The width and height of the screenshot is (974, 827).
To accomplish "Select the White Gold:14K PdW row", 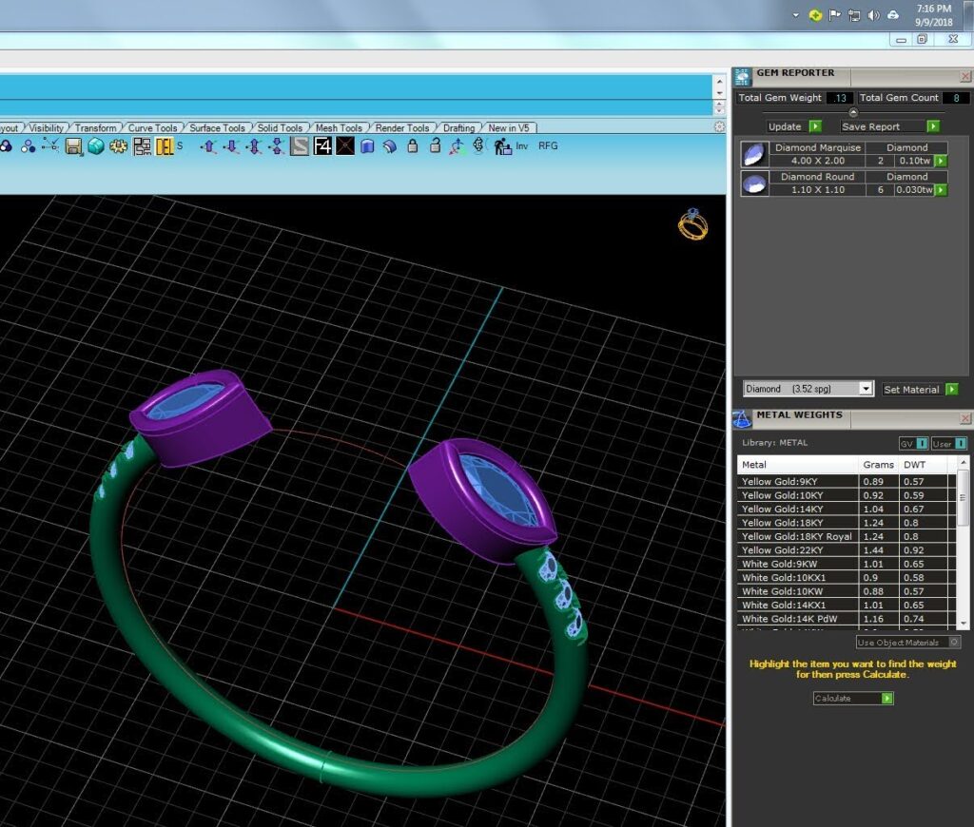I will (847, 619).
